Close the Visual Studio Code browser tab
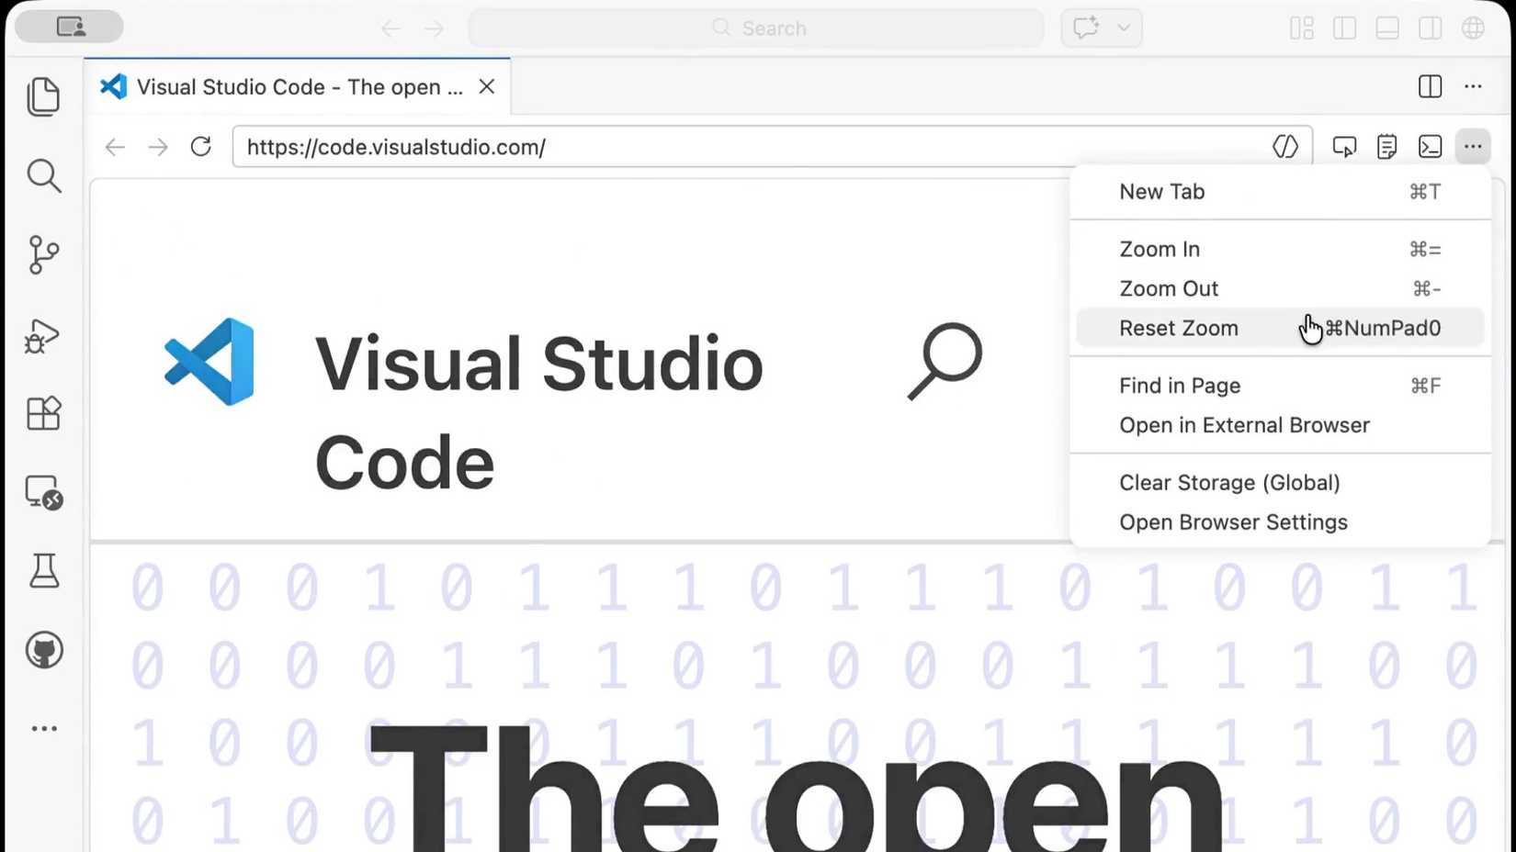The height and width of the screenshot is (852, 1516). (x=487, y=86)
